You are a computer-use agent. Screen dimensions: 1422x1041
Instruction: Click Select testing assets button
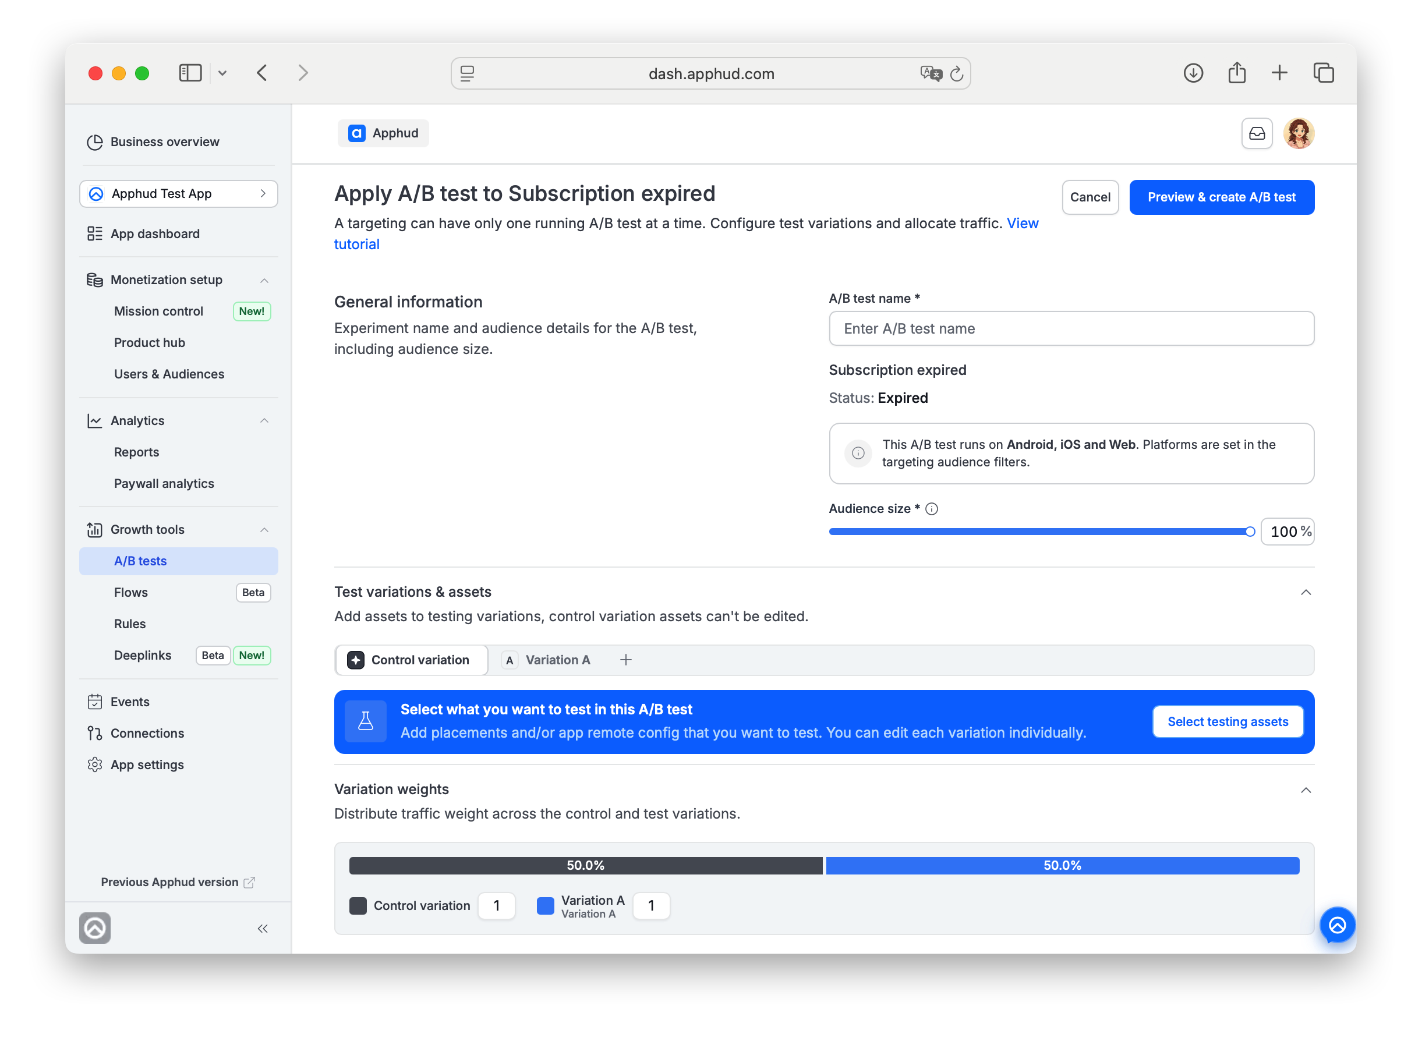click(1228, 721)
